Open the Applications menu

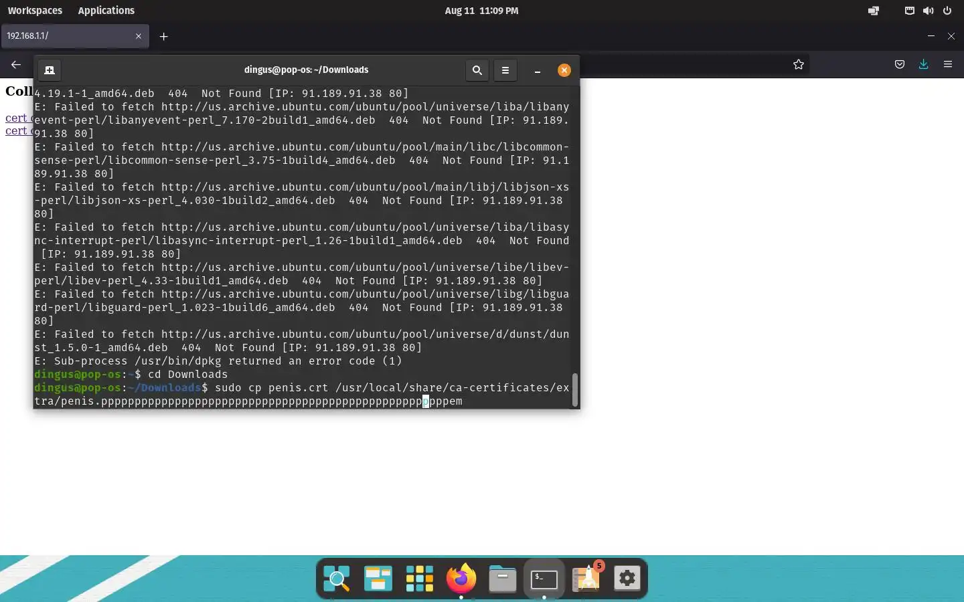106,11
